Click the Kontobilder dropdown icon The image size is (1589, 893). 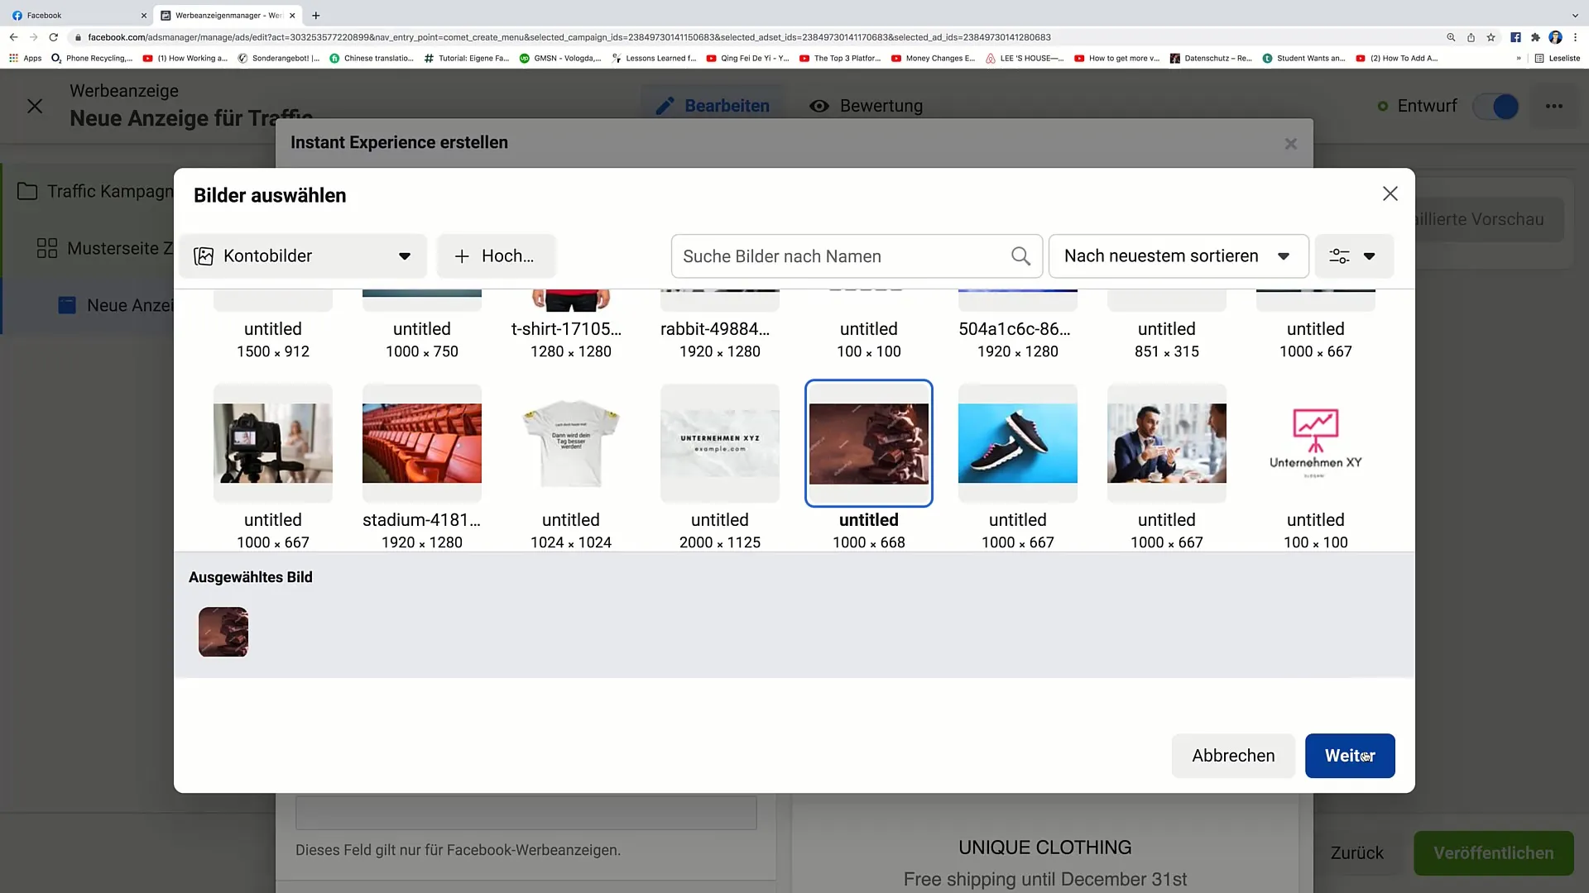(405, 256)
